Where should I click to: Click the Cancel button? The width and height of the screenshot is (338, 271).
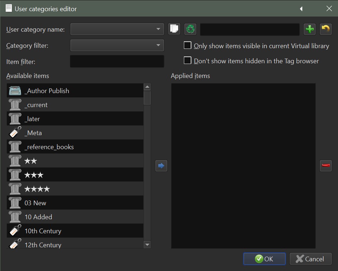(x=310, y=259)
